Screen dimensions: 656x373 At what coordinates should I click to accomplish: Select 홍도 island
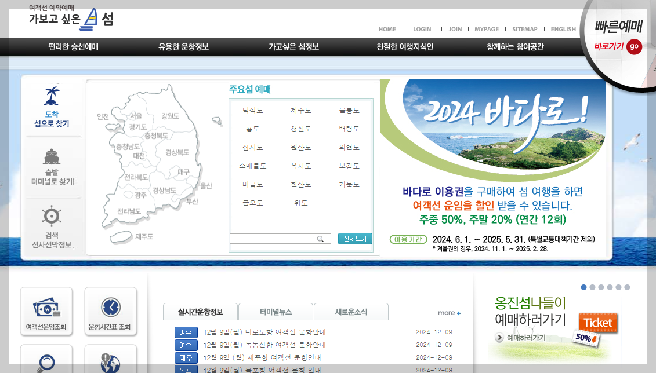[x=253, y=129]
